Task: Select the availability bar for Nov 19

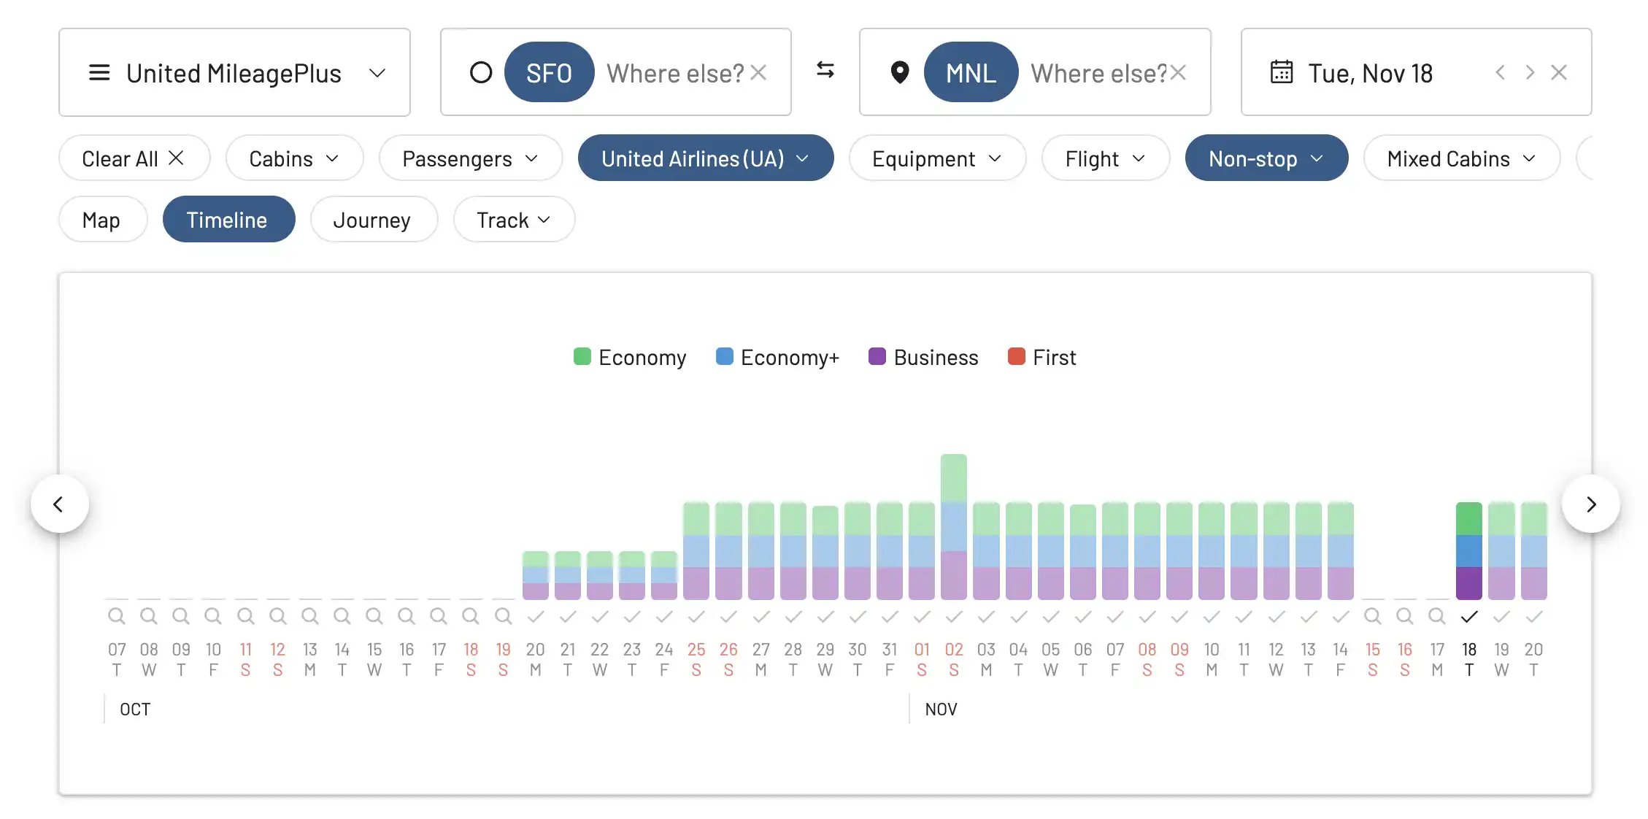Action: tap(1501, 551)
